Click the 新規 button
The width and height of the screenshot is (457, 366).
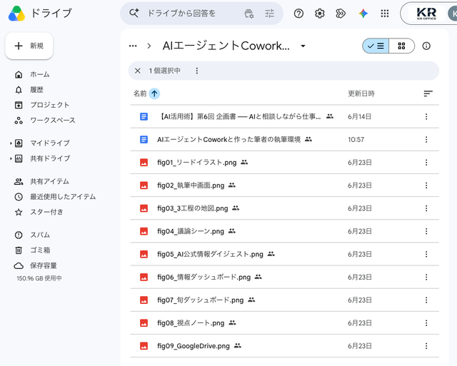click(x=29, y=46)
